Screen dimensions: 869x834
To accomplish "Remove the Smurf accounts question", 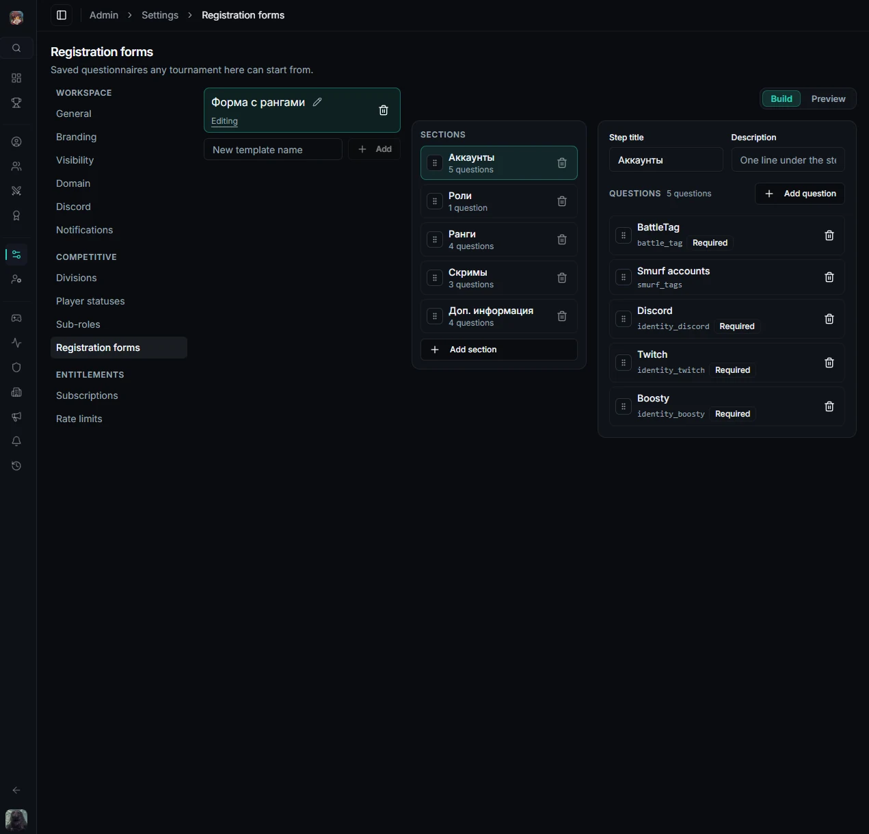I will click(829, 277).
